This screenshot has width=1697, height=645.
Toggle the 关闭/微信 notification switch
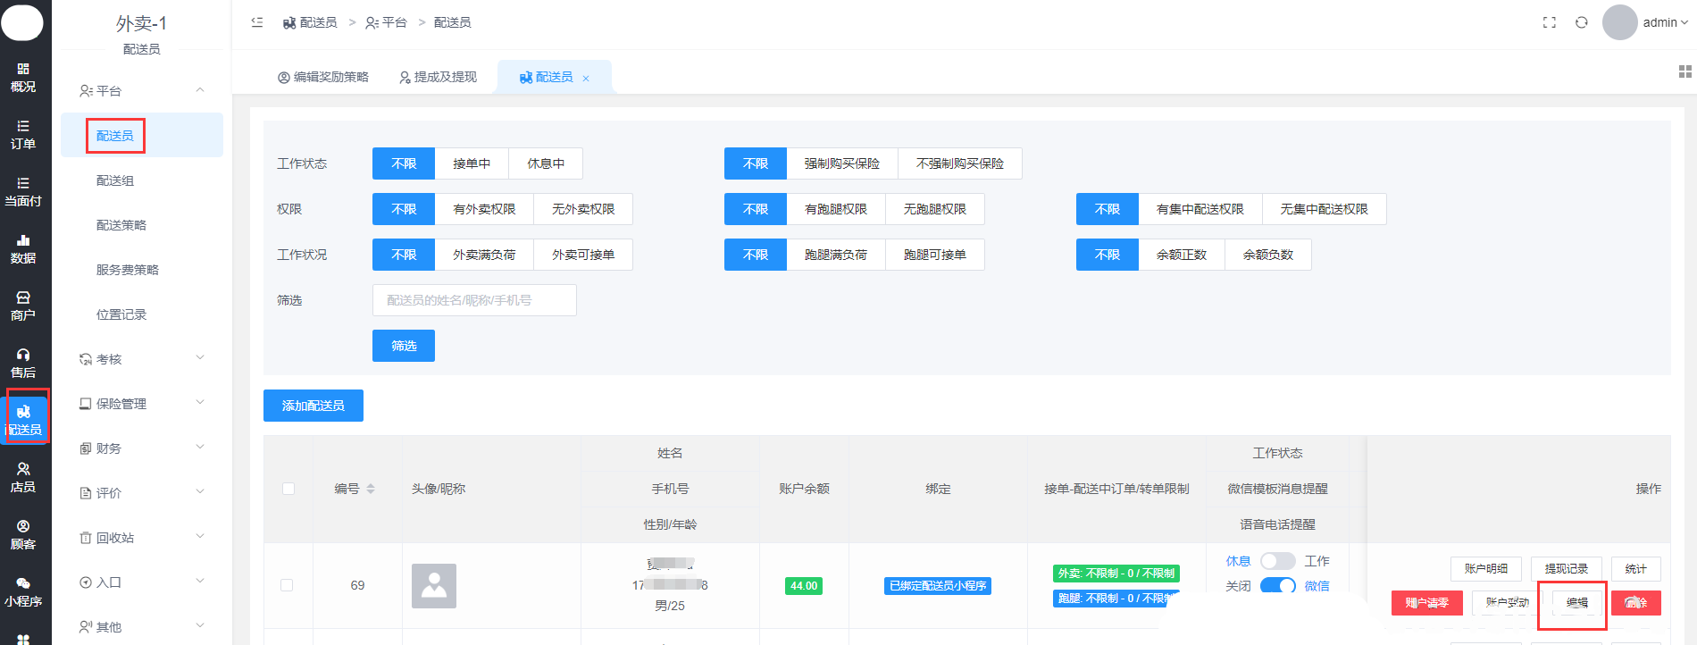[x=1277, y=586]
